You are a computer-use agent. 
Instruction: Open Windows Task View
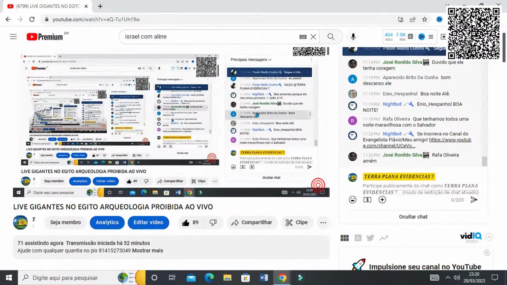coord(172,278)
